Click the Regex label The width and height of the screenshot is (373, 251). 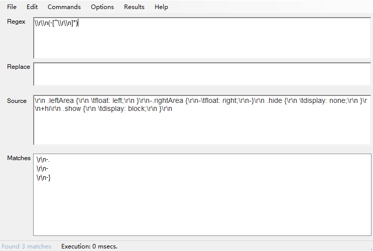tap(16, 22)
